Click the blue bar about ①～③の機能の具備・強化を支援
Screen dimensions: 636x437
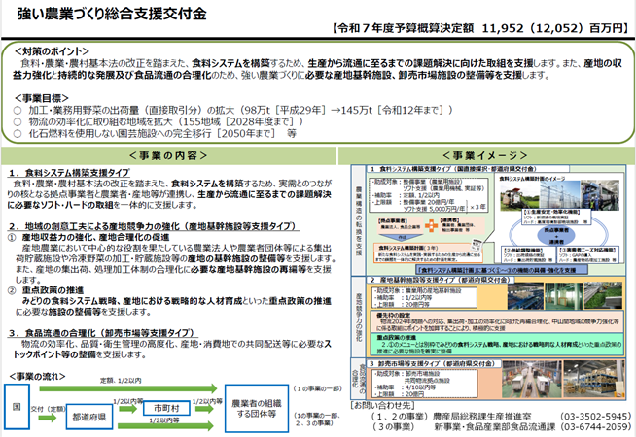coord(502,269)
